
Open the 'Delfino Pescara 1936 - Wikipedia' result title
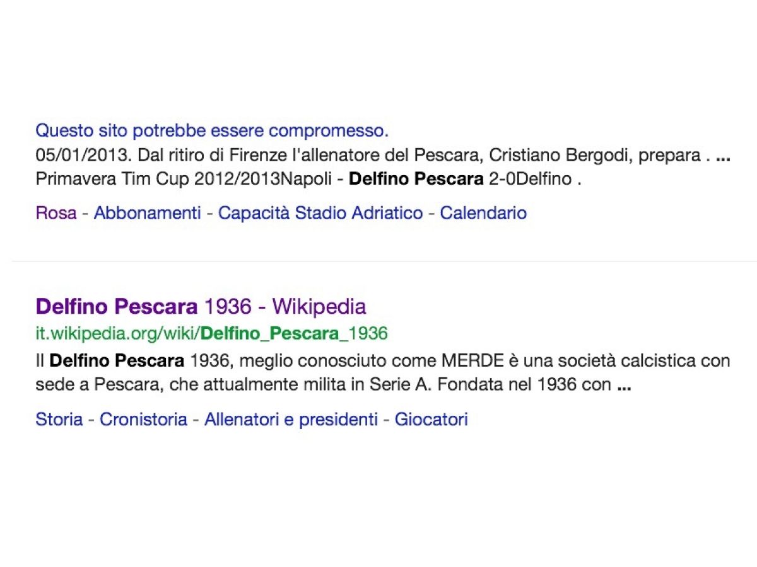tap(201, 307)
